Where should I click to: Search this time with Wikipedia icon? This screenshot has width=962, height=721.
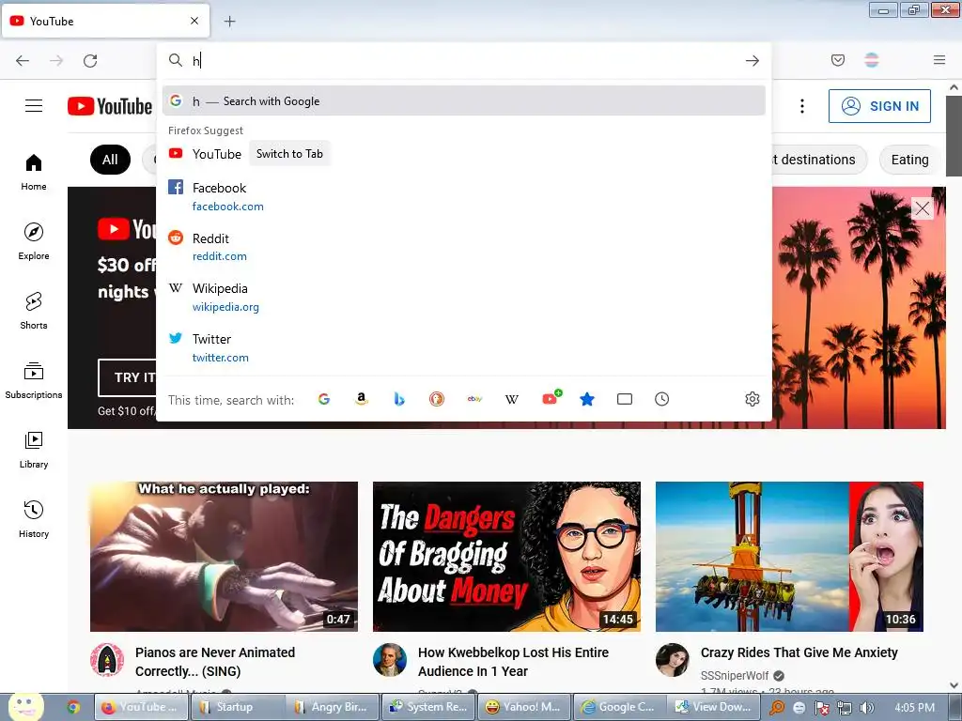pos(512,399)
